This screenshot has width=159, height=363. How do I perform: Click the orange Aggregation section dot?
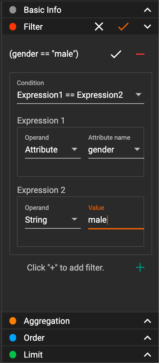pos(13,321)
